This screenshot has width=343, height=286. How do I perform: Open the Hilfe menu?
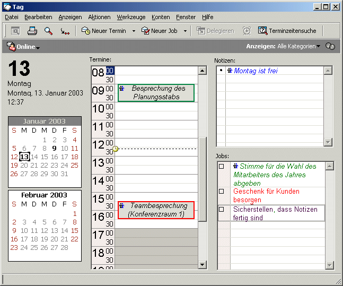coord(208,17)
